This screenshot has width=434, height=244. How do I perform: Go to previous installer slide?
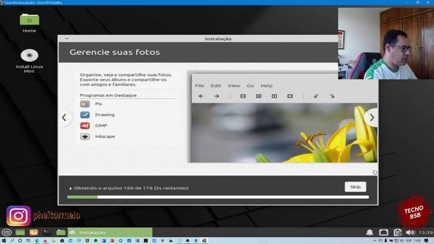64,117
